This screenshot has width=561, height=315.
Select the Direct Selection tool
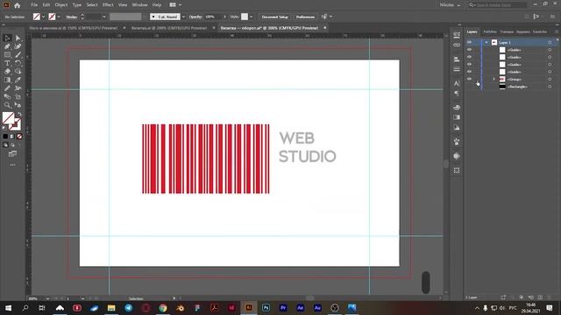[18, 38]
